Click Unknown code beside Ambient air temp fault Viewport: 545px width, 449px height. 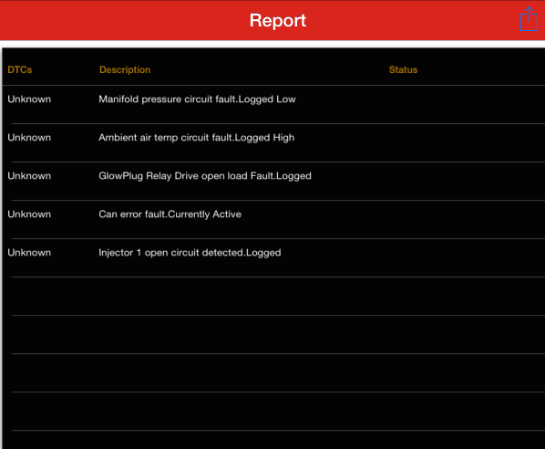[x=29, y=138]
